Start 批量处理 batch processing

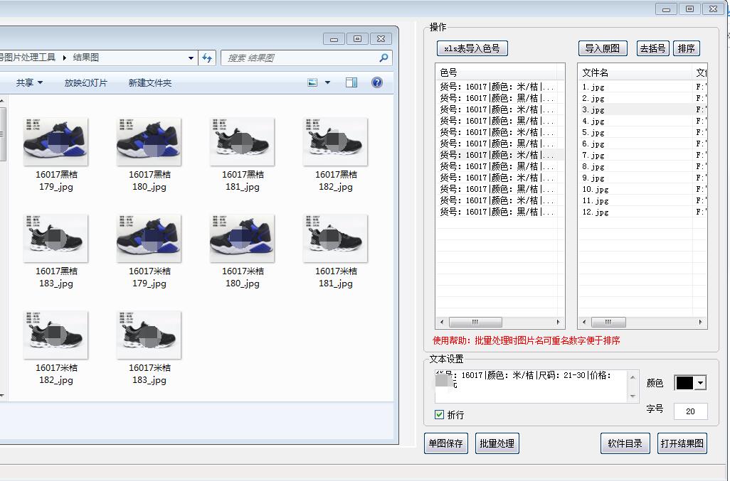[x=497, y=443]
